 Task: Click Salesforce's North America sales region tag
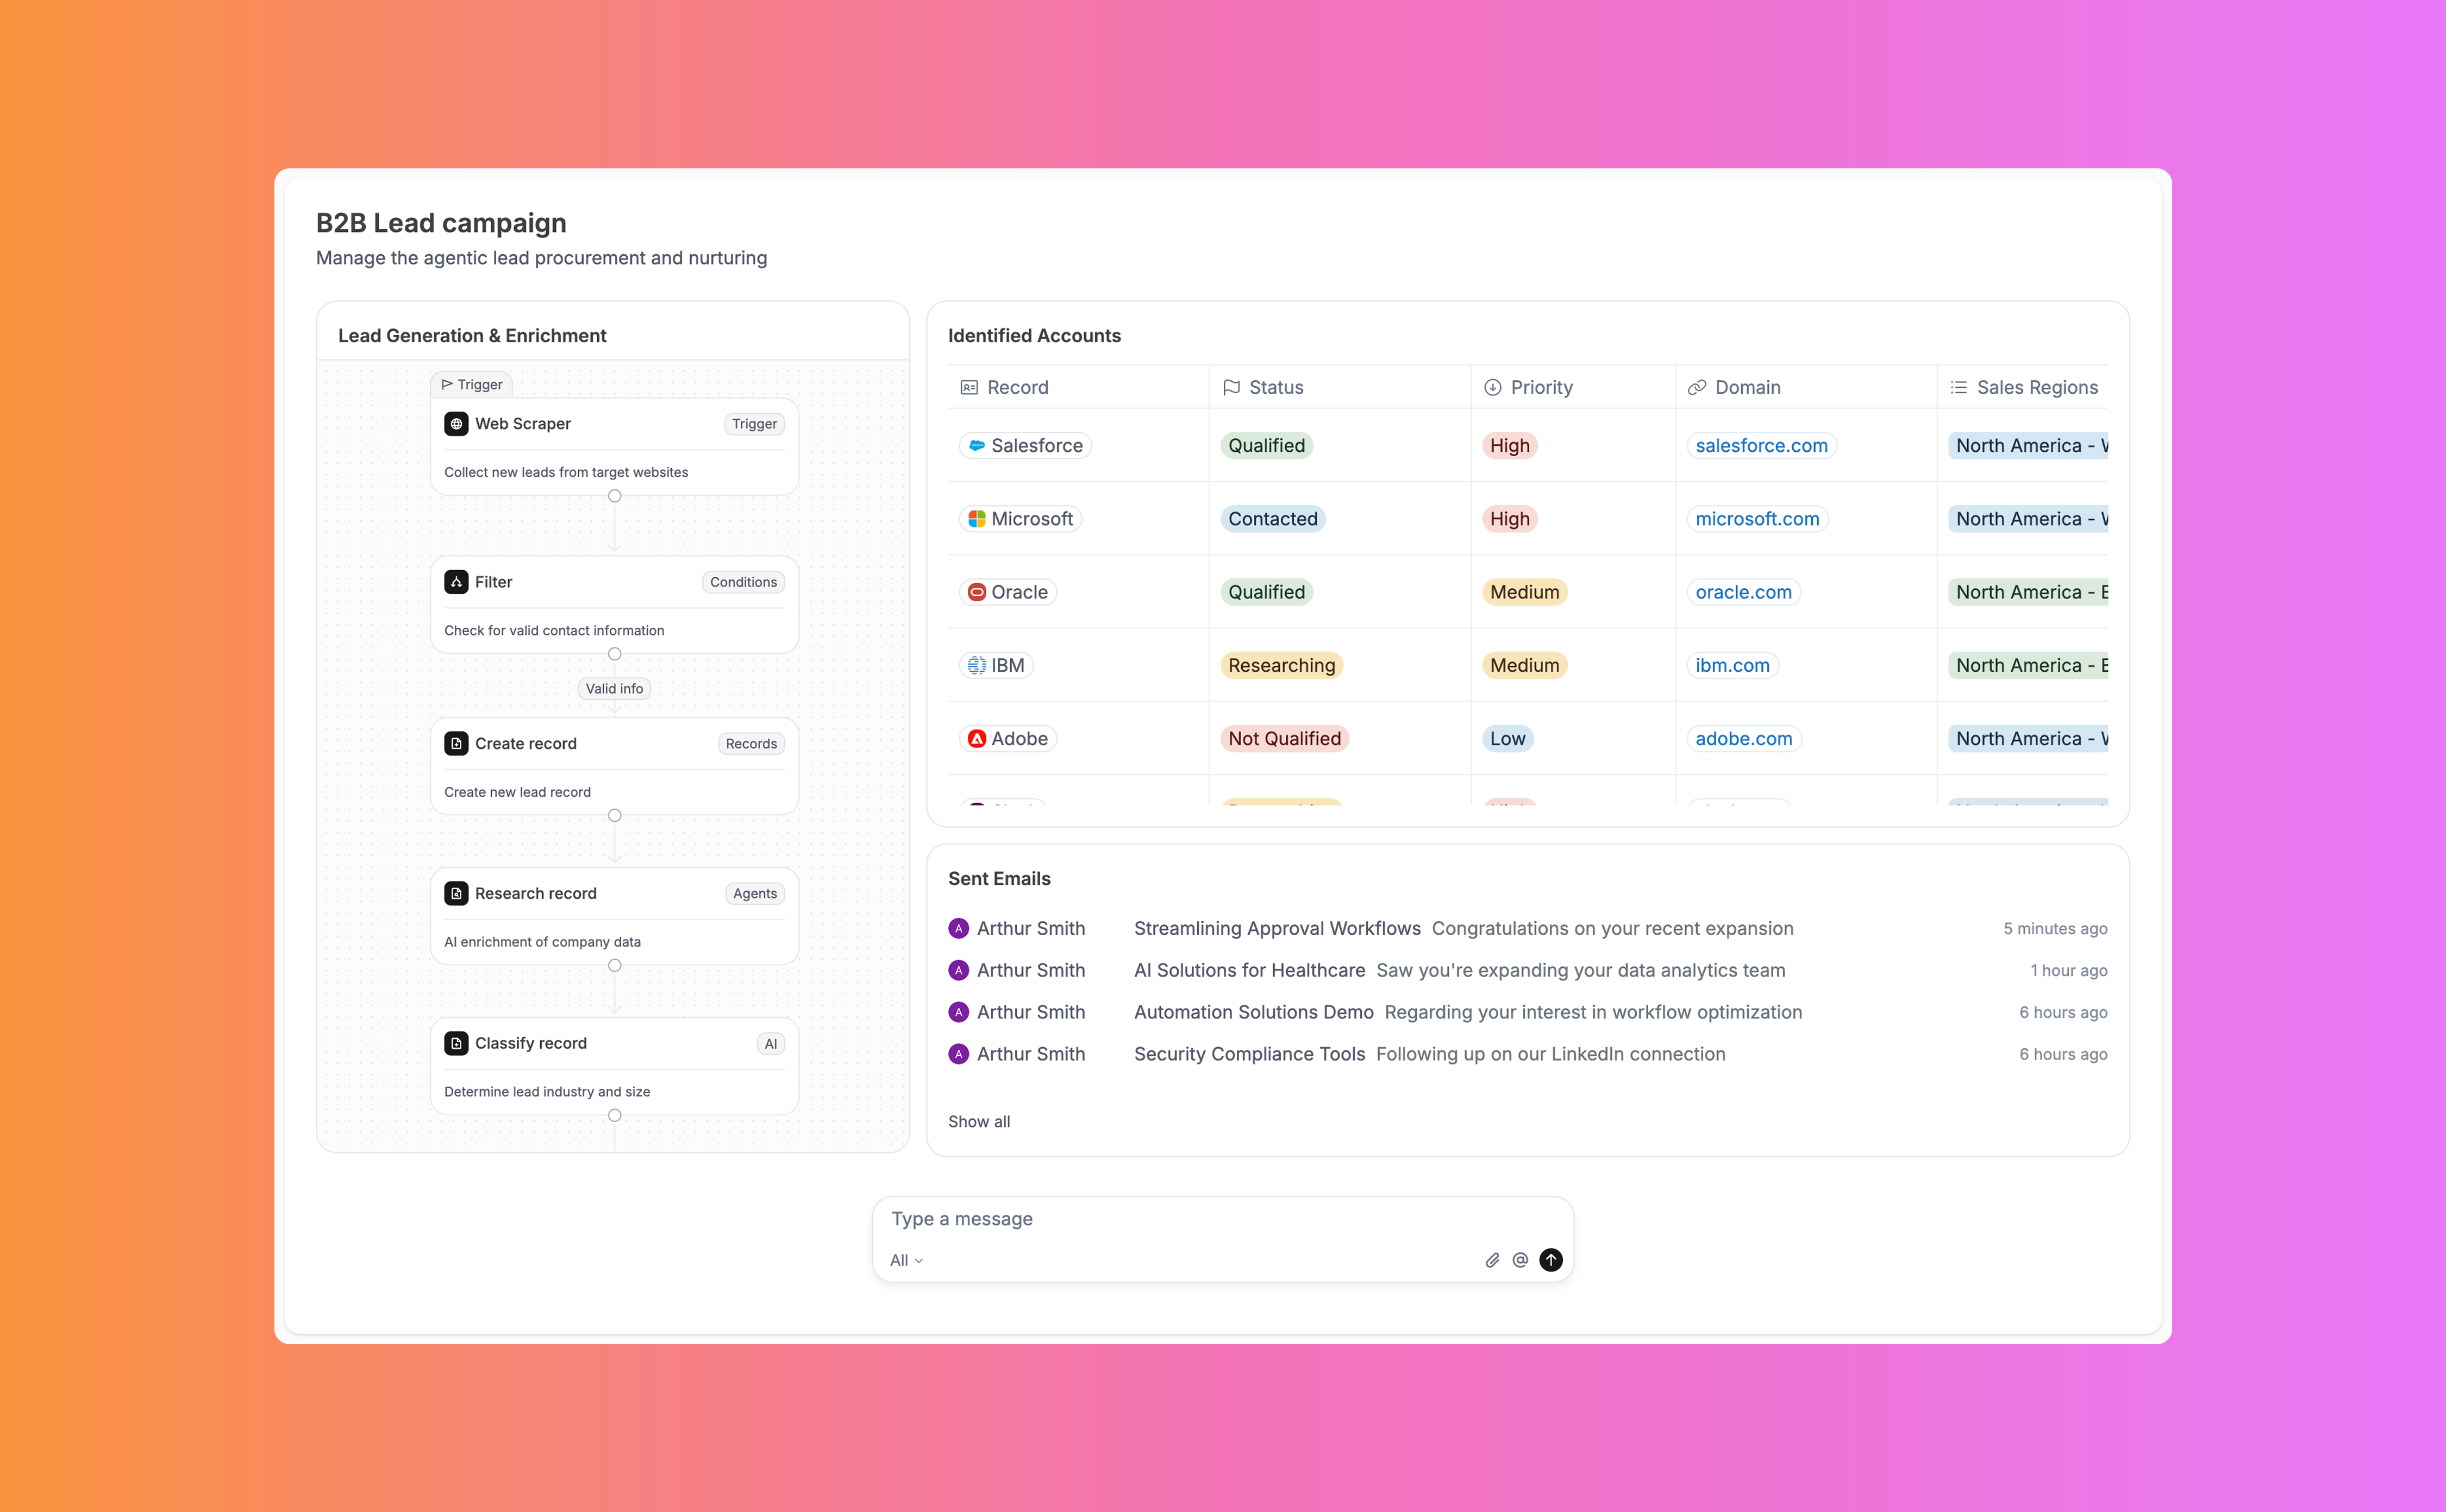coord(2029,446)
